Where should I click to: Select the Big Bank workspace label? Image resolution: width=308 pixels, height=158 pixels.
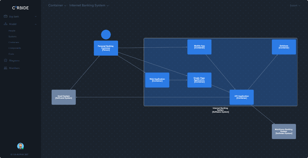coord(14,16)
